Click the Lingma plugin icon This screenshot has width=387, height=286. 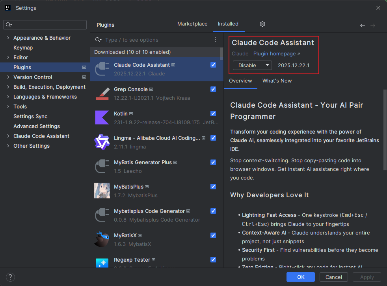pyautogui.click(x=102, y=142)
